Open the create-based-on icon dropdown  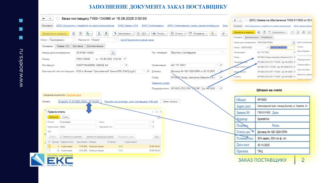click(x=89, y=33)
